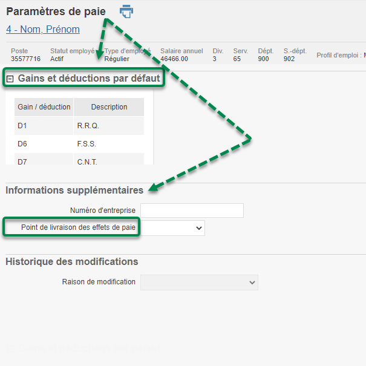The image size is (366, 366).
Task: Select the D1 deduction row code
Action: point(22,126)
